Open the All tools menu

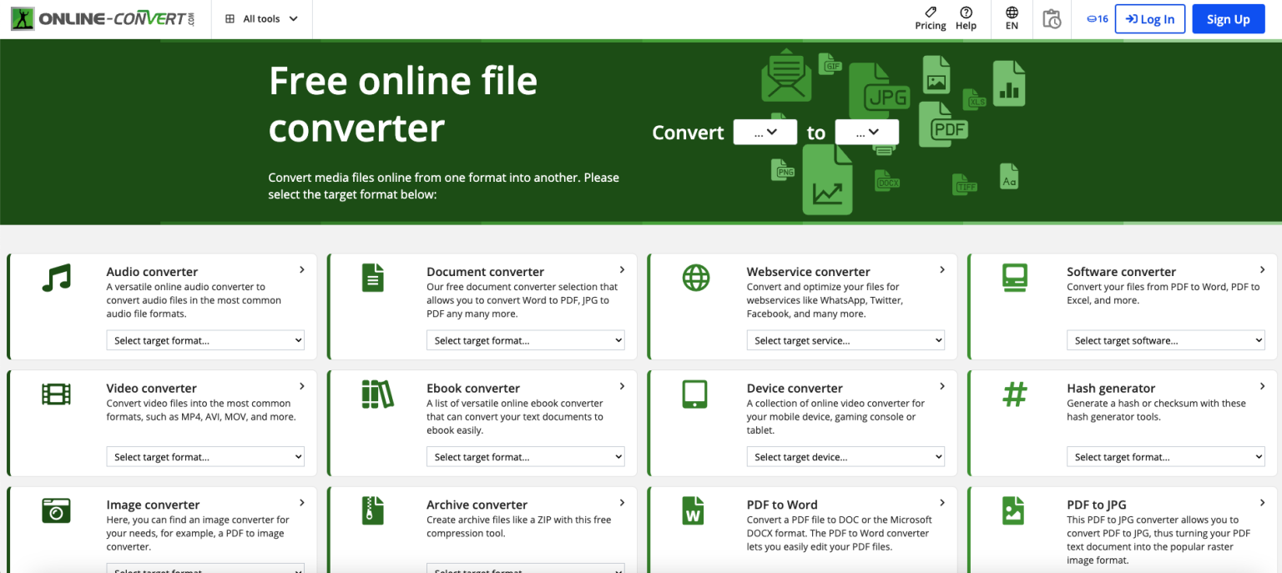click(x=261, y=19)
